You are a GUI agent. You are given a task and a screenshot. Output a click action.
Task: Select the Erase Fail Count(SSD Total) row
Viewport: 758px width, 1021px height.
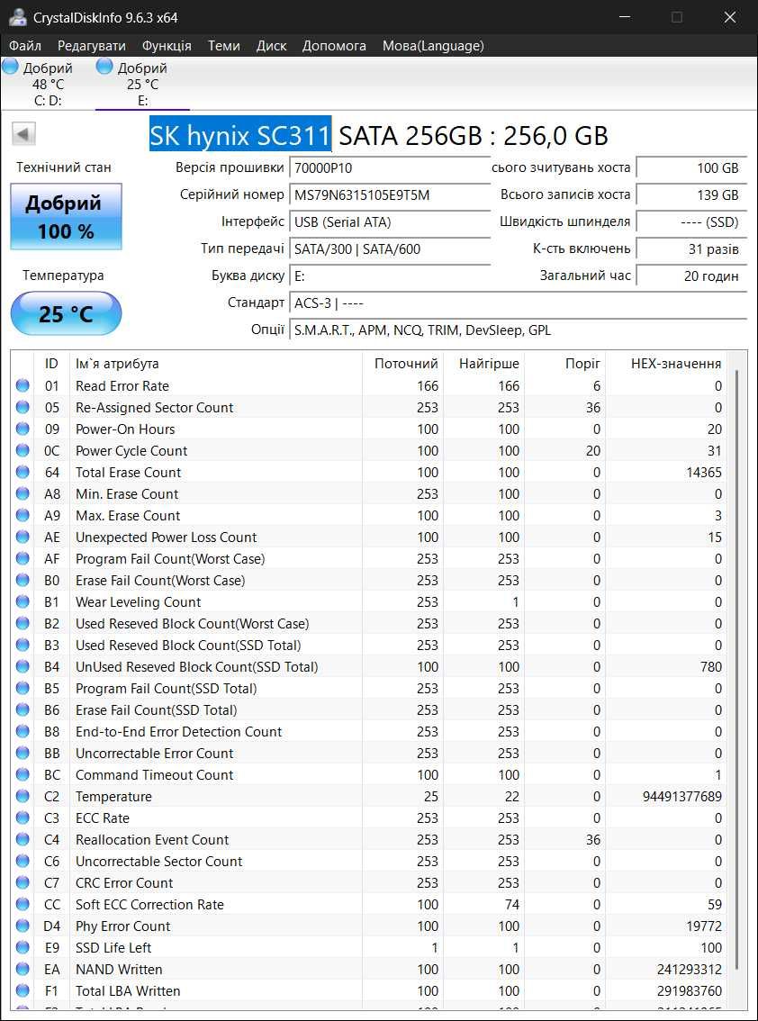click(370, 709)
